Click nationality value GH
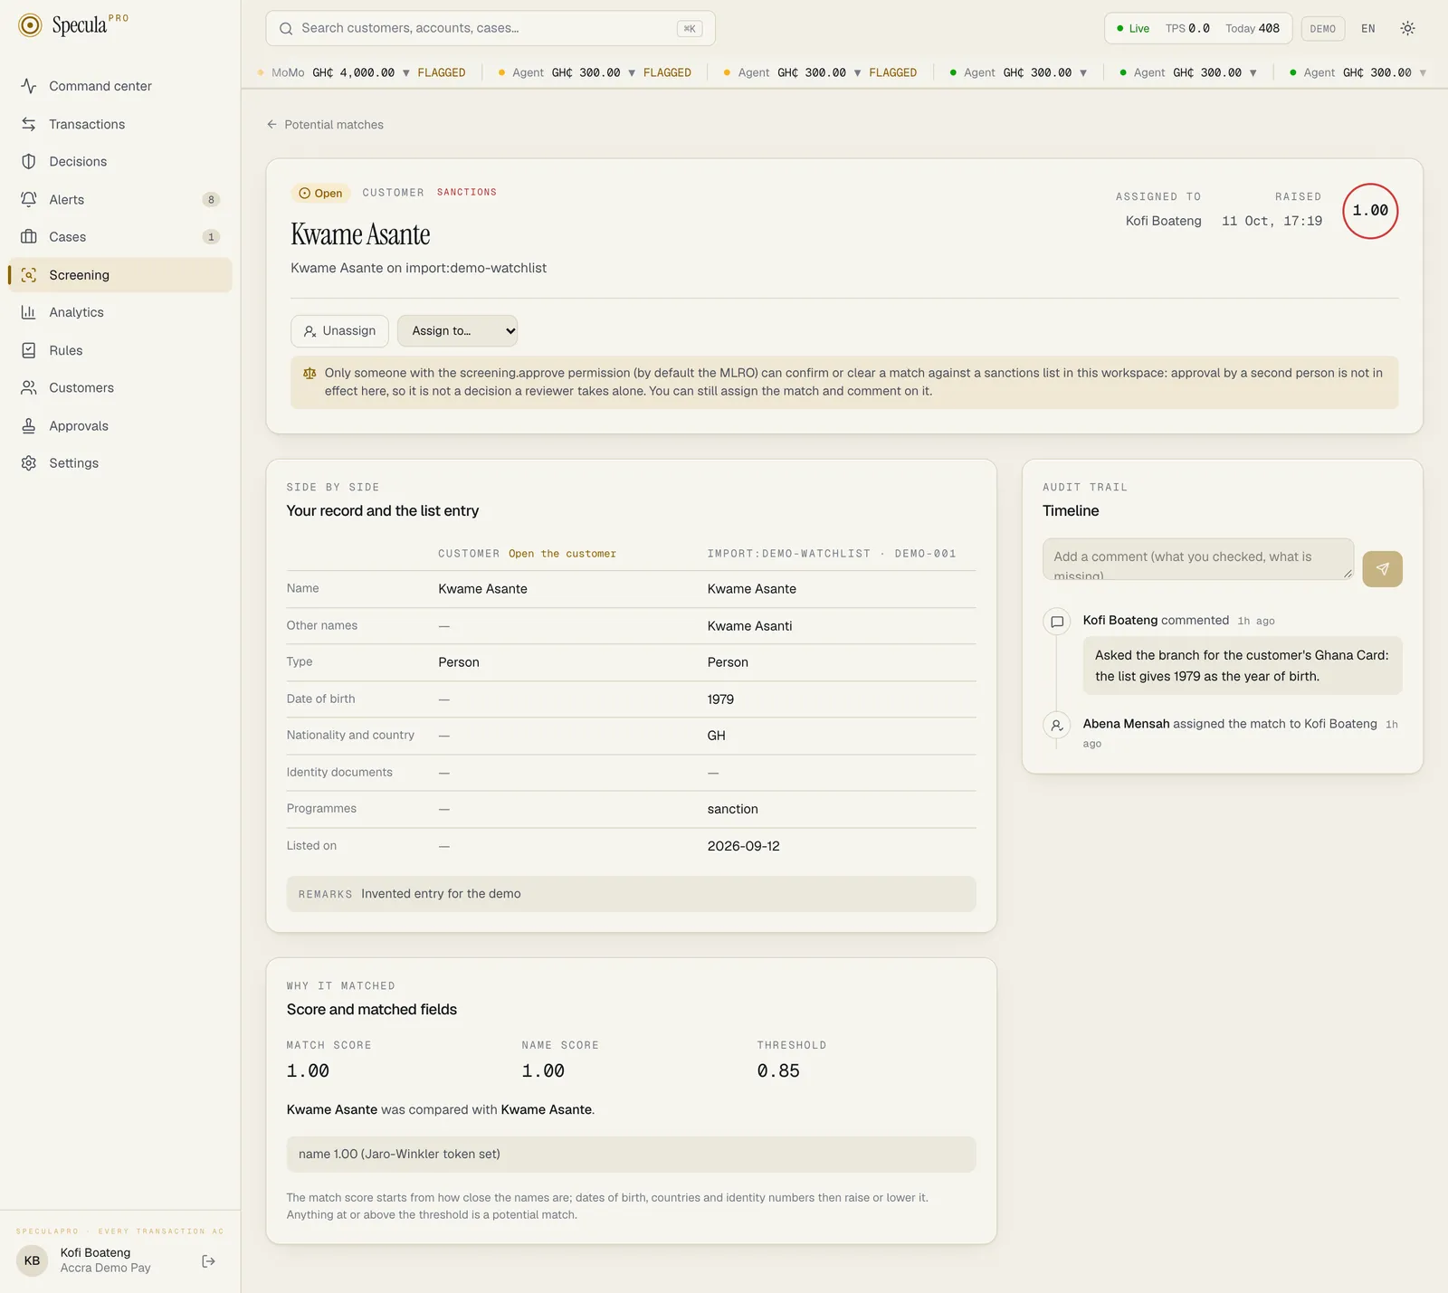The image size is (1448, 1293). click(x=716, y=736)
